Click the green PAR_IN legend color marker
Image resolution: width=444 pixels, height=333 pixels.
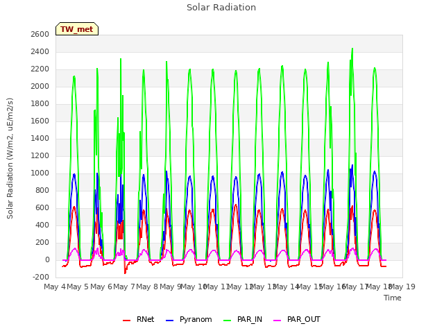[x=228, y=321]
